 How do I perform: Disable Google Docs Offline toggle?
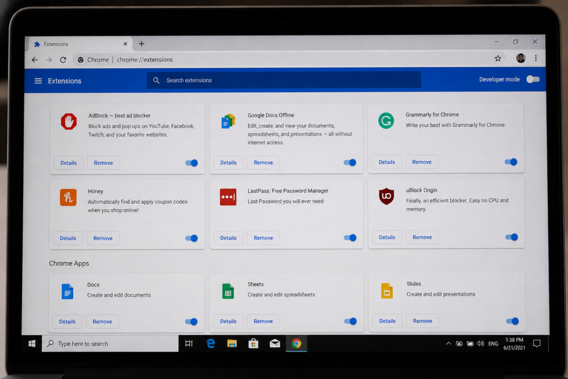(x=350, y=163)
